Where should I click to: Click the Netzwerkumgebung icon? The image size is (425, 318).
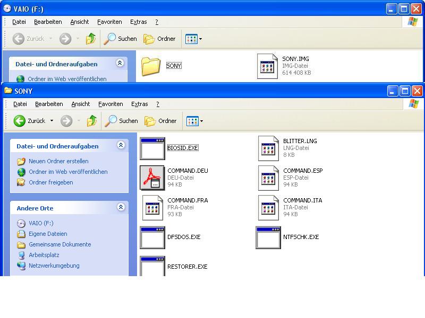[21, 266]
